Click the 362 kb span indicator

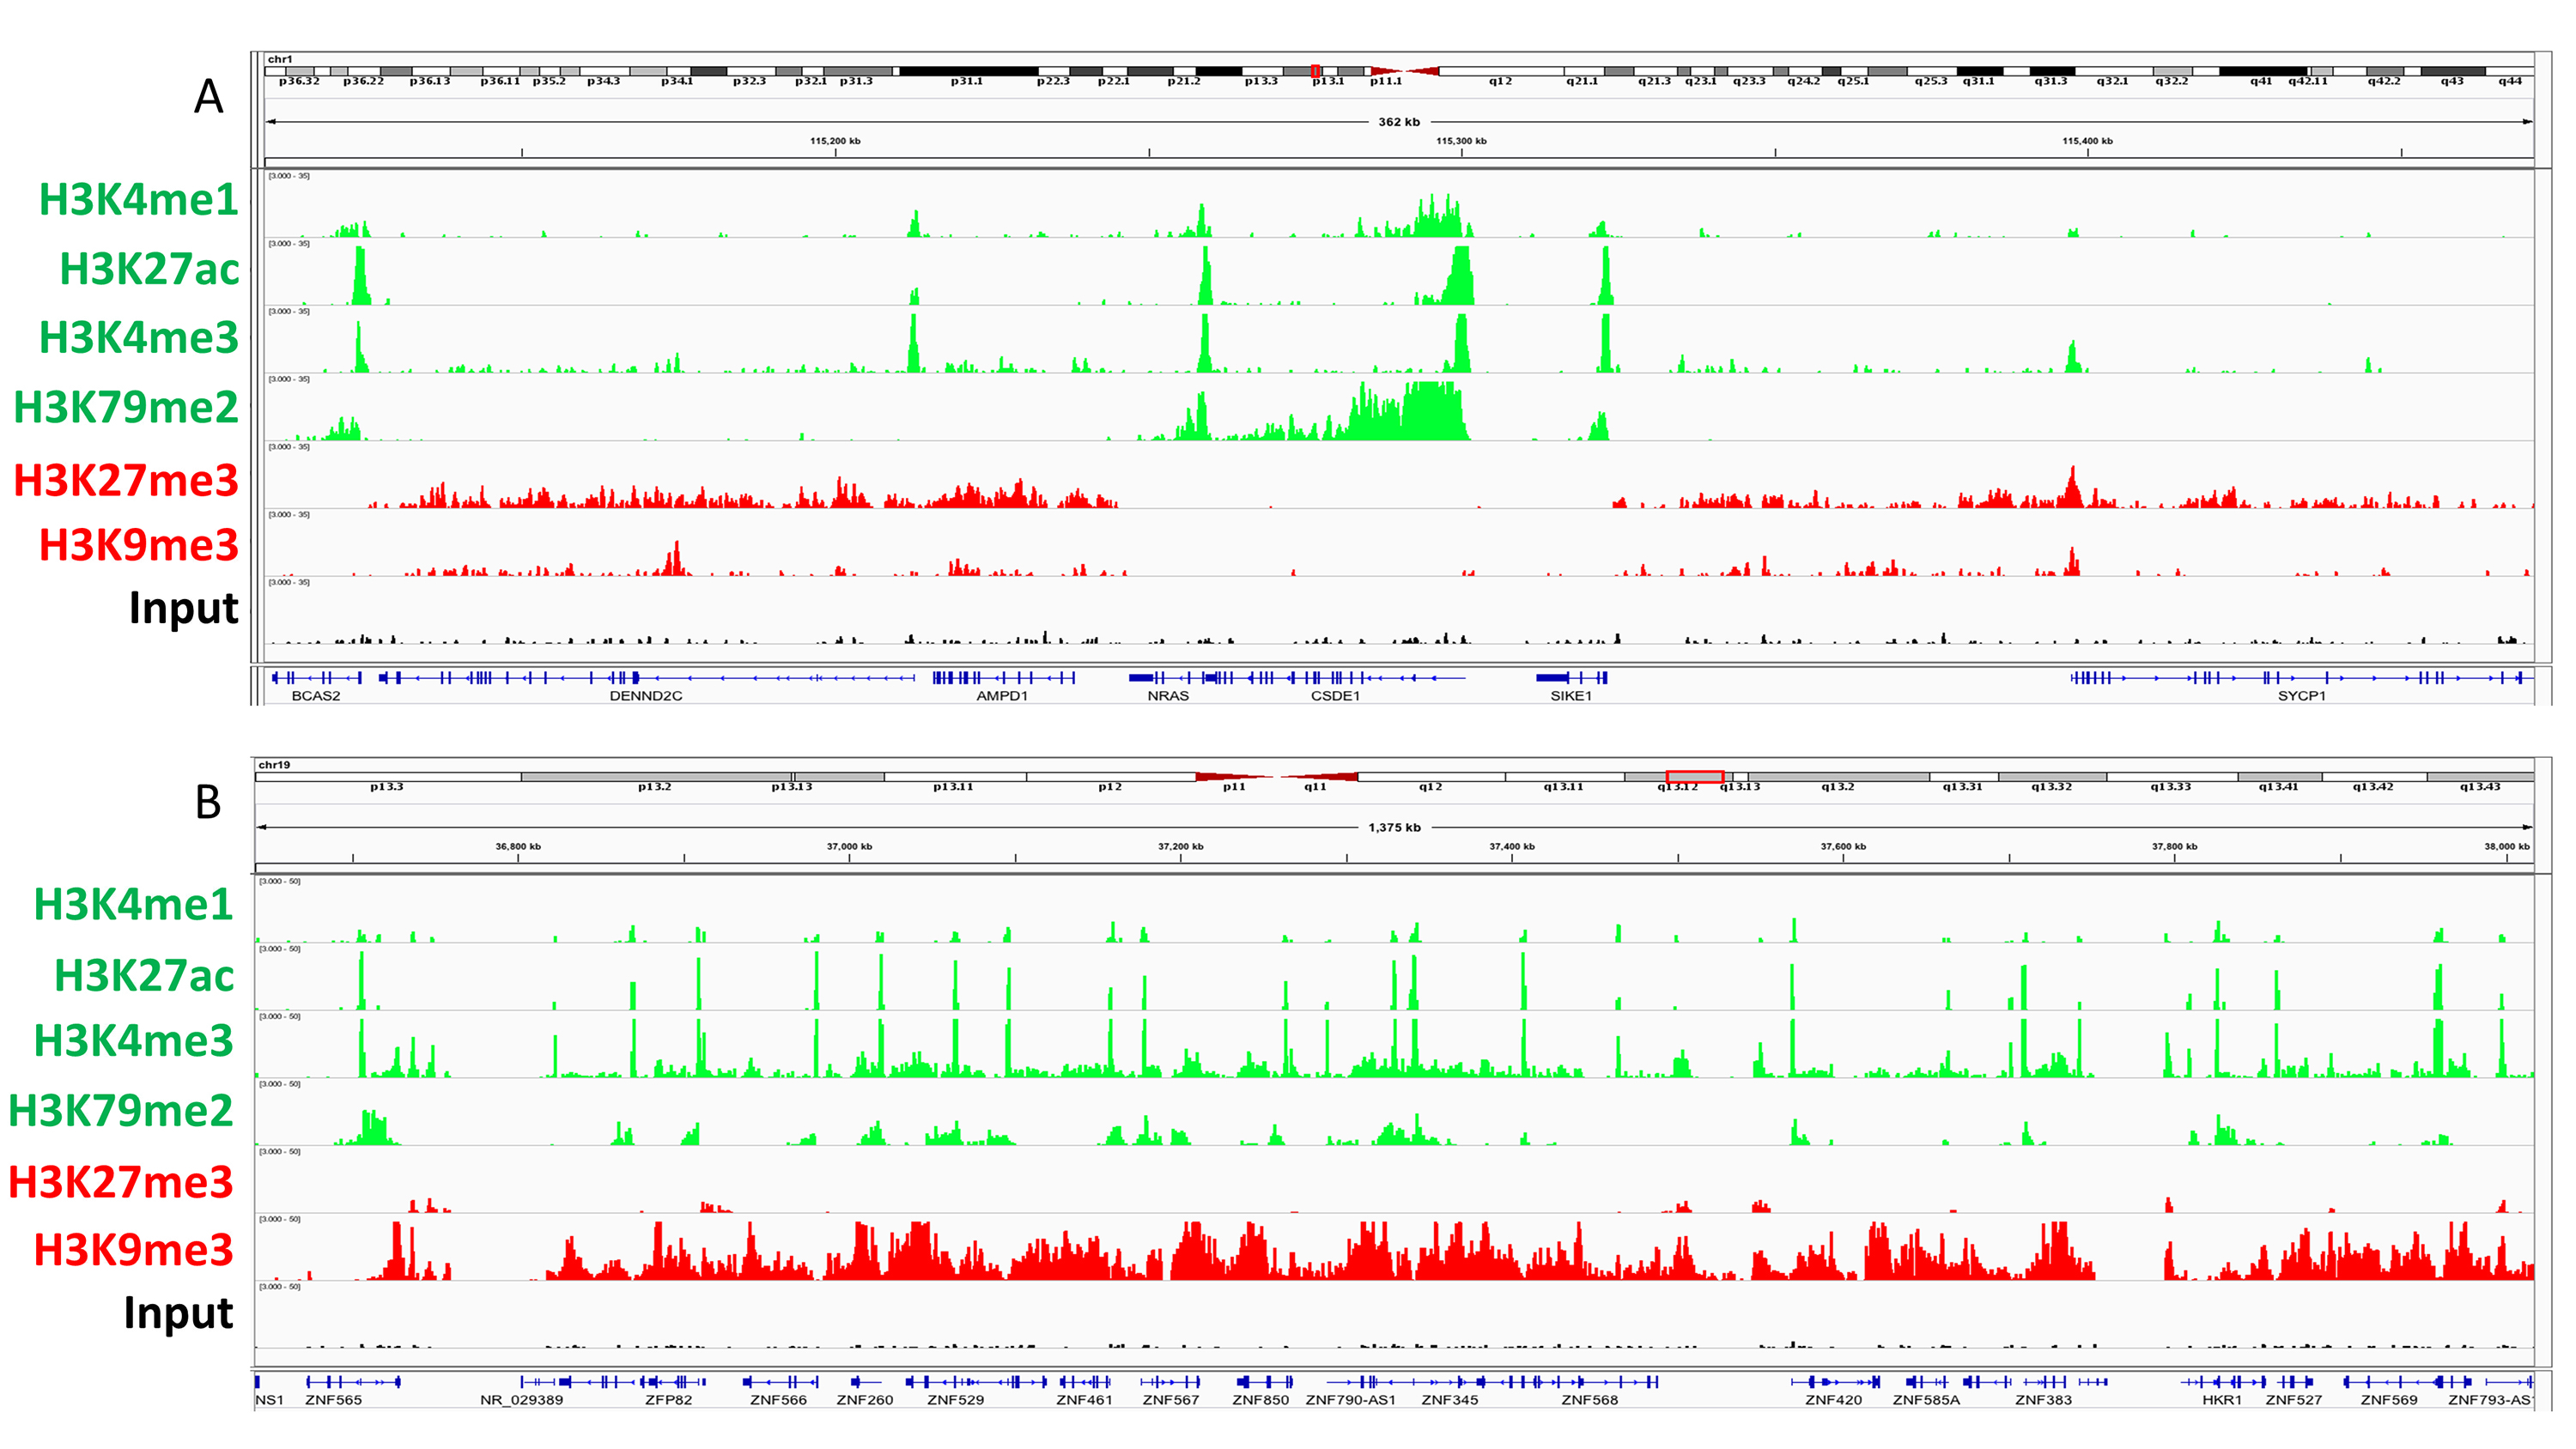click(1398, 122)
